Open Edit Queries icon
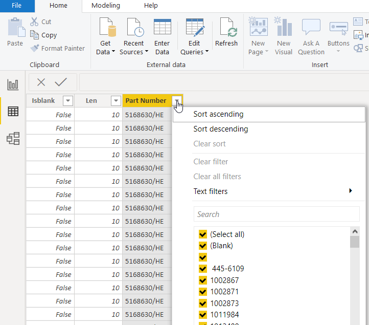 tap(195, 28)
